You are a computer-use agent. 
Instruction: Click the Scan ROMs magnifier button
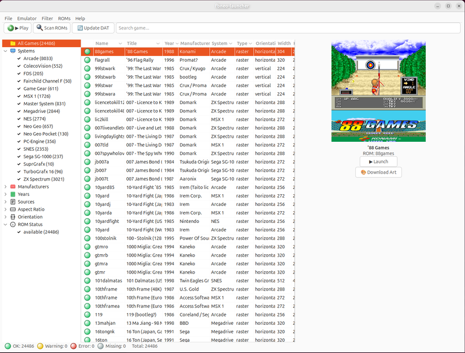point(52,28)
